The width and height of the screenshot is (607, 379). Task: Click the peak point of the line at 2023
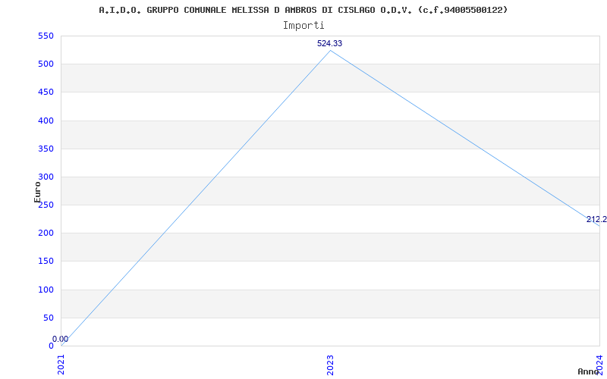330,50
